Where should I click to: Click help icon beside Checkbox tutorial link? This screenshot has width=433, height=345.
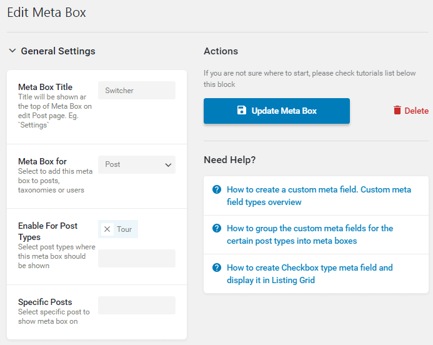[x=217, y=267]
